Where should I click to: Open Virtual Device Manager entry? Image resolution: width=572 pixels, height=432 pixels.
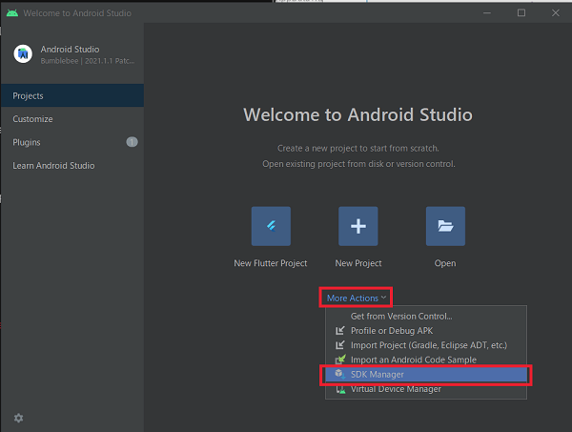pos(426,389)
